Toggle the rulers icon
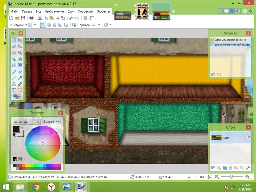The height and width of the screenshot is (192, 256). pyautogui.click(x=91, y=18)
